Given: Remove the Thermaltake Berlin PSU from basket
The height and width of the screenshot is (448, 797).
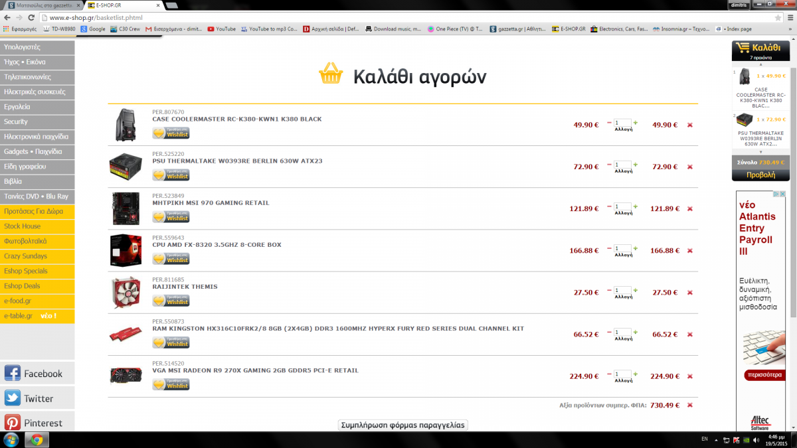Looking at the screenshot, I should pos(689,167).
